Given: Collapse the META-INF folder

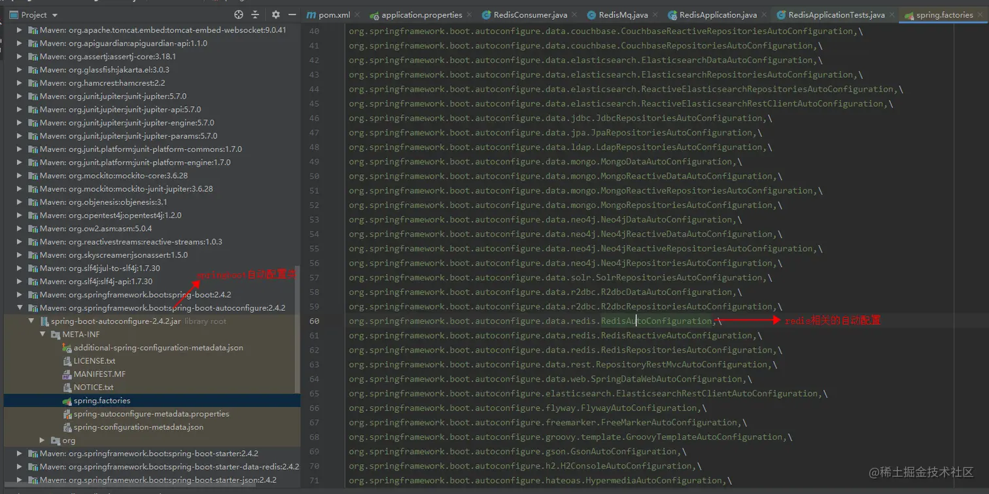Looking at the screenshot, I should coord(42,334).
